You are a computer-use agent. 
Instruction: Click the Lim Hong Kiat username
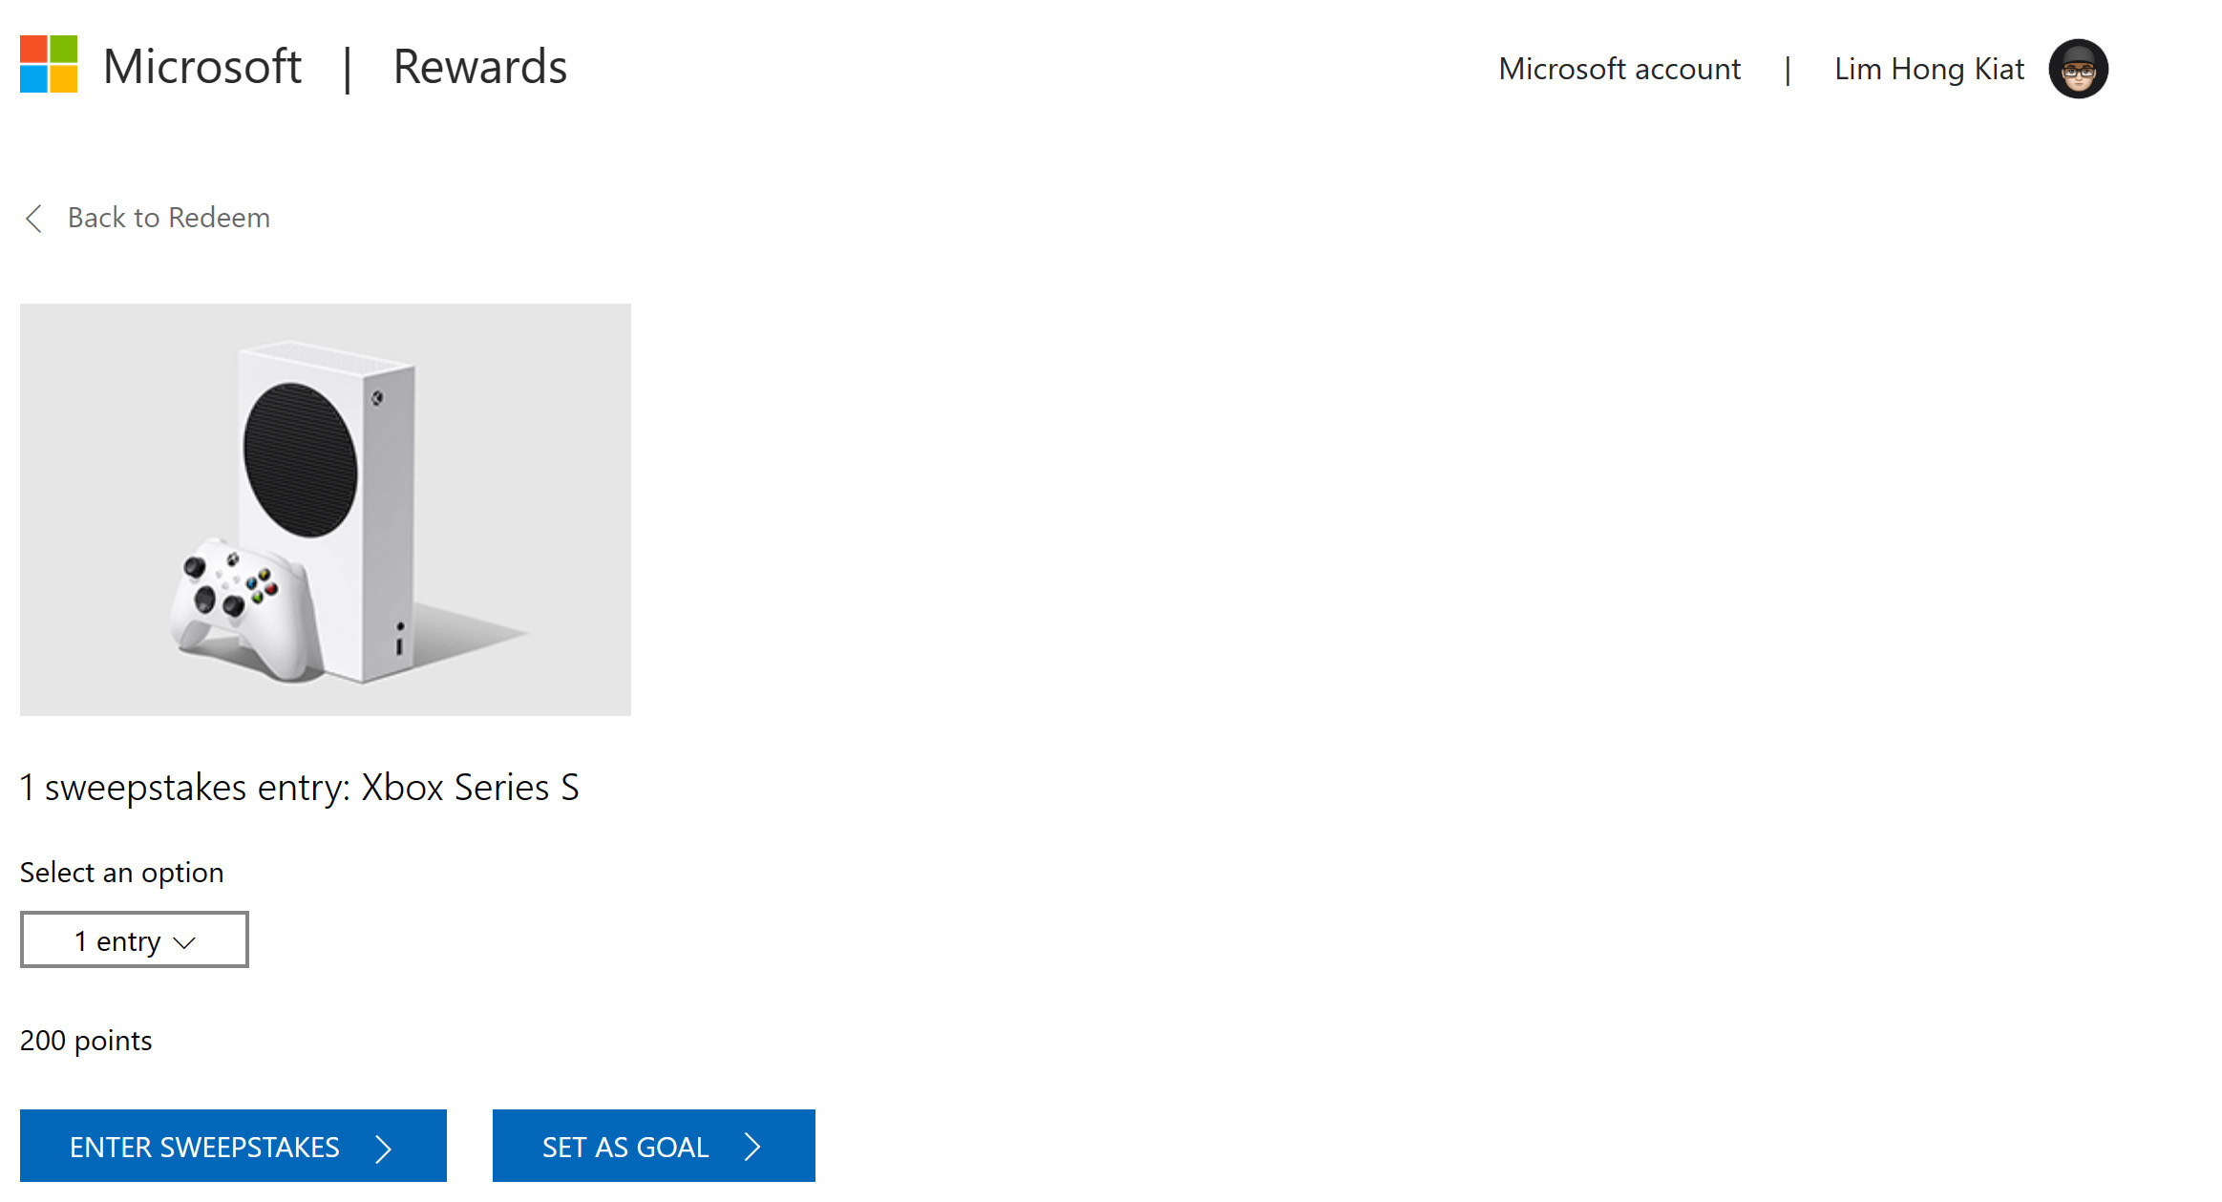pos(1929,69)
